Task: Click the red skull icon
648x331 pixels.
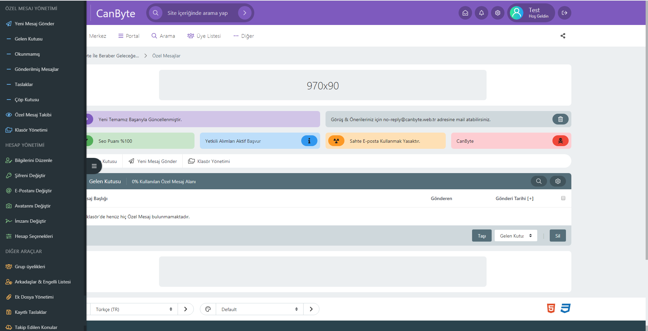Action: pyautogui.click(x=561, y=141)
